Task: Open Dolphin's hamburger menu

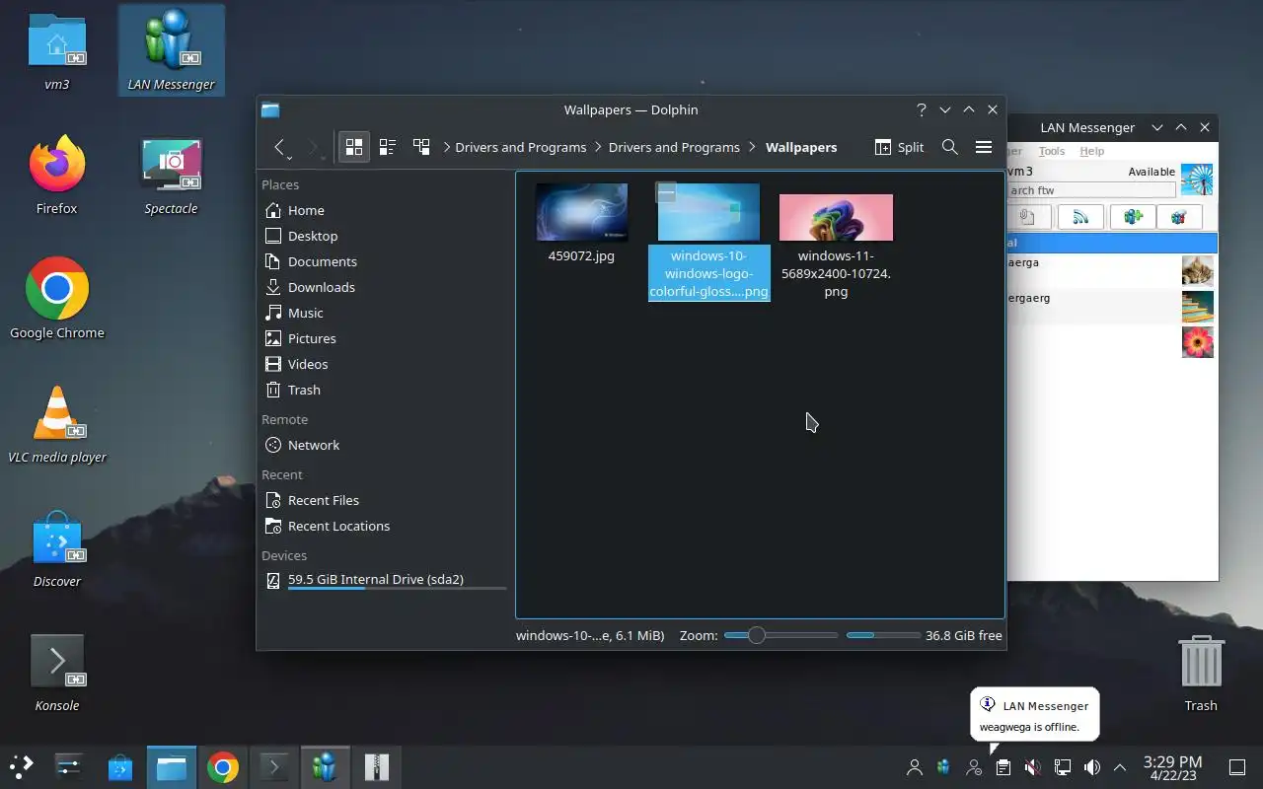Action: [x=983, y=147]
